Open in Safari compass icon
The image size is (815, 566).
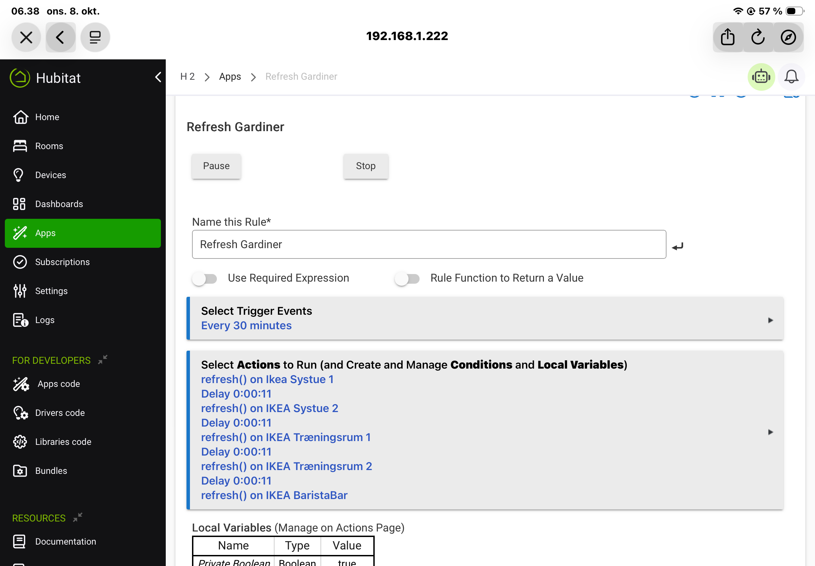(x=788, y=37)
